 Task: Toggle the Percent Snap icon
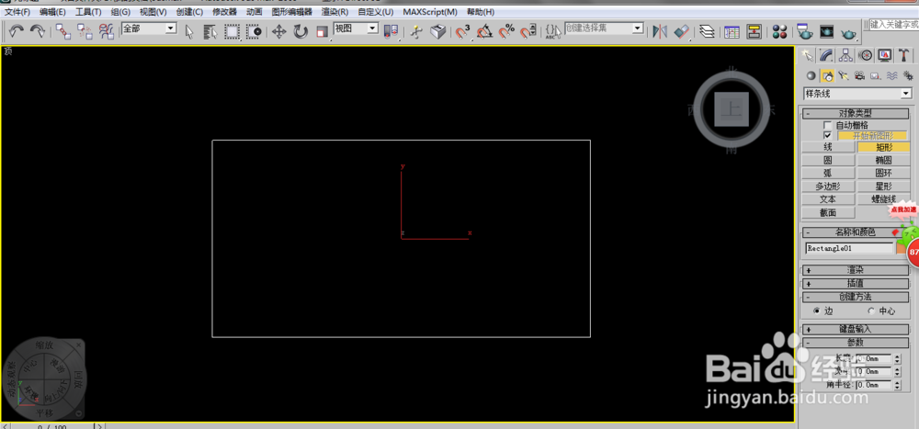506,31
